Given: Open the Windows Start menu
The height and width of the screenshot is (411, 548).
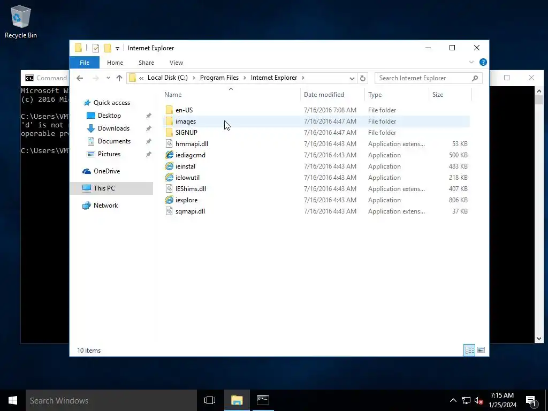Looking at the screenshot, I should click(x=13, y=400).
